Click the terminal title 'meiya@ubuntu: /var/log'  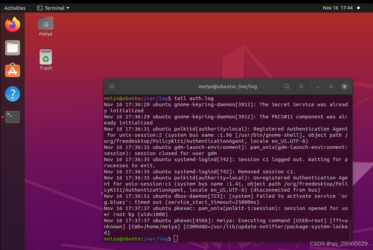coord(228,86)
